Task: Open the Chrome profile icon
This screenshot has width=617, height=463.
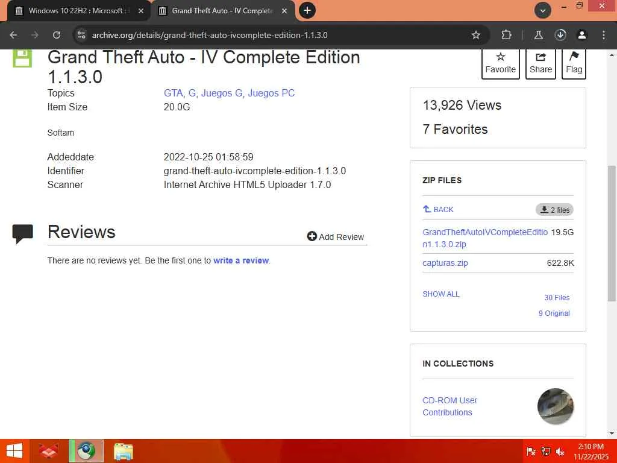Action: (x=582, y=35)
